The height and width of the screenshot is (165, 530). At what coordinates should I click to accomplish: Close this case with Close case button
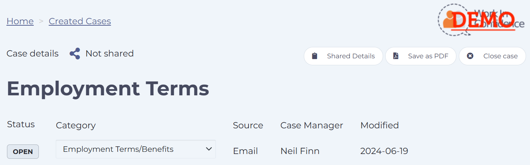click(x=492, y=56)
